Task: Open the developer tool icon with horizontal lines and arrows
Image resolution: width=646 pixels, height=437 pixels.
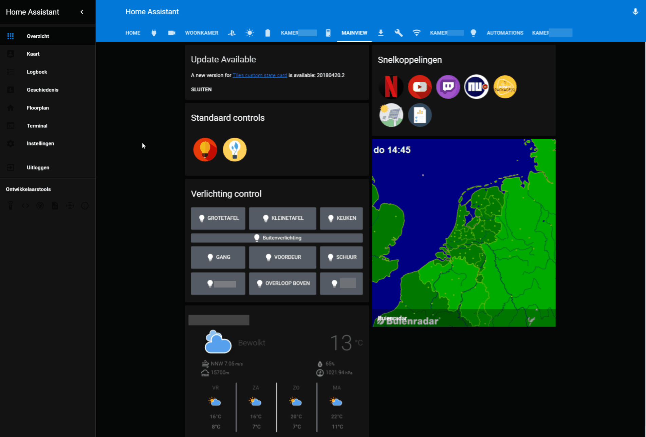Action: [70, 206]
